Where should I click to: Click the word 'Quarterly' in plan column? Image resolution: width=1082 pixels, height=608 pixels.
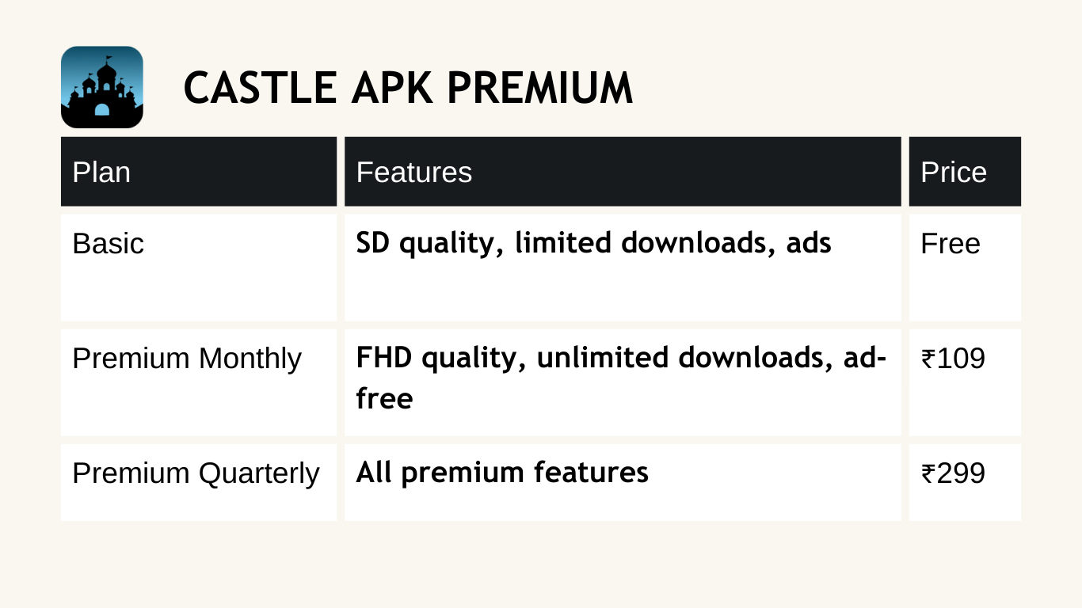[259, 474]
